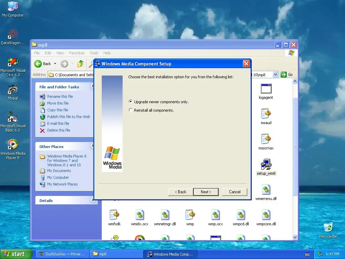The height and width of the screenshot is (259, 345).
Task: Open Tools menu in mp8 window
Action: [94, 53]
